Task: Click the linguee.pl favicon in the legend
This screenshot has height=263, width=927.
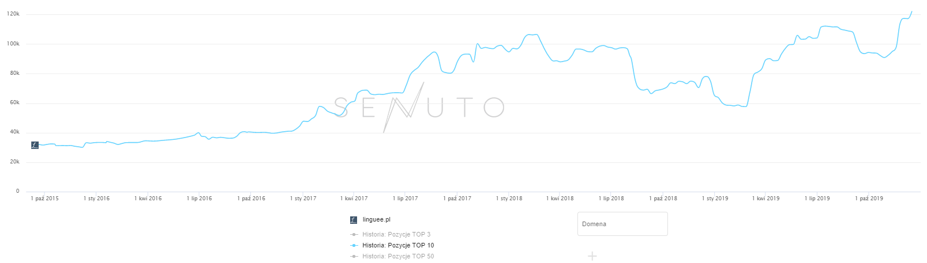Action: pyautogui.click(x=354, y=220)
